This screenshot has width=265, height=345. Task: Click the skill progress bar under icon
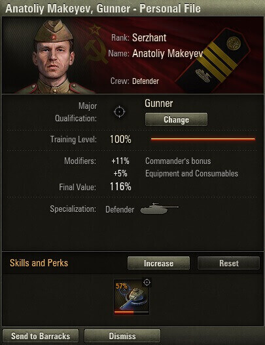132,312
